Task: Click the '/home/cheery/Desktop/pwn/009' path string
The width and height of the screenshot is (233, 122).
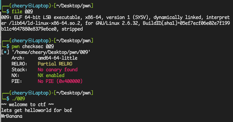Action: point(51,52)
